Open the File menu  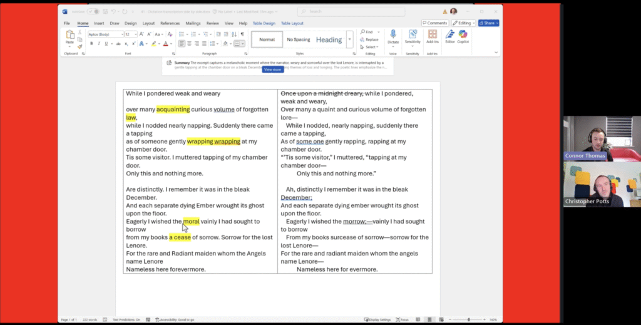(66, 23)
